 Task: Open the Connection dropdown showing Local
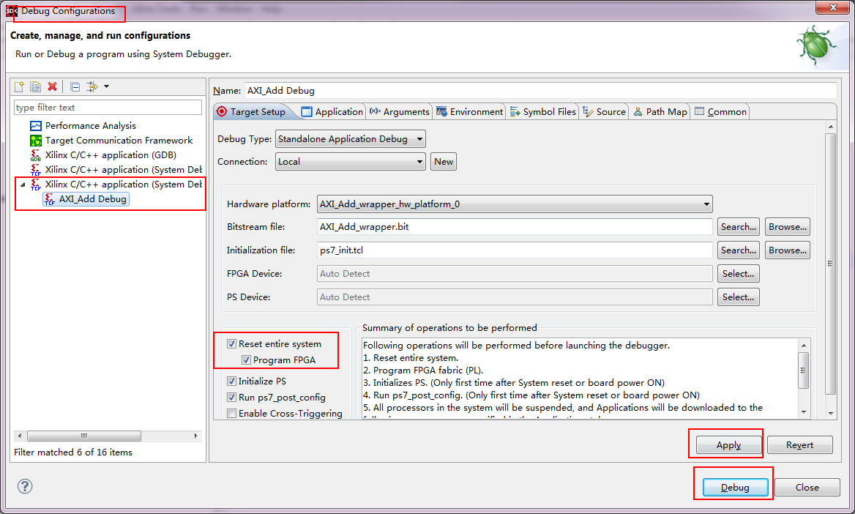pyautogui.click(x=350, y=162)
